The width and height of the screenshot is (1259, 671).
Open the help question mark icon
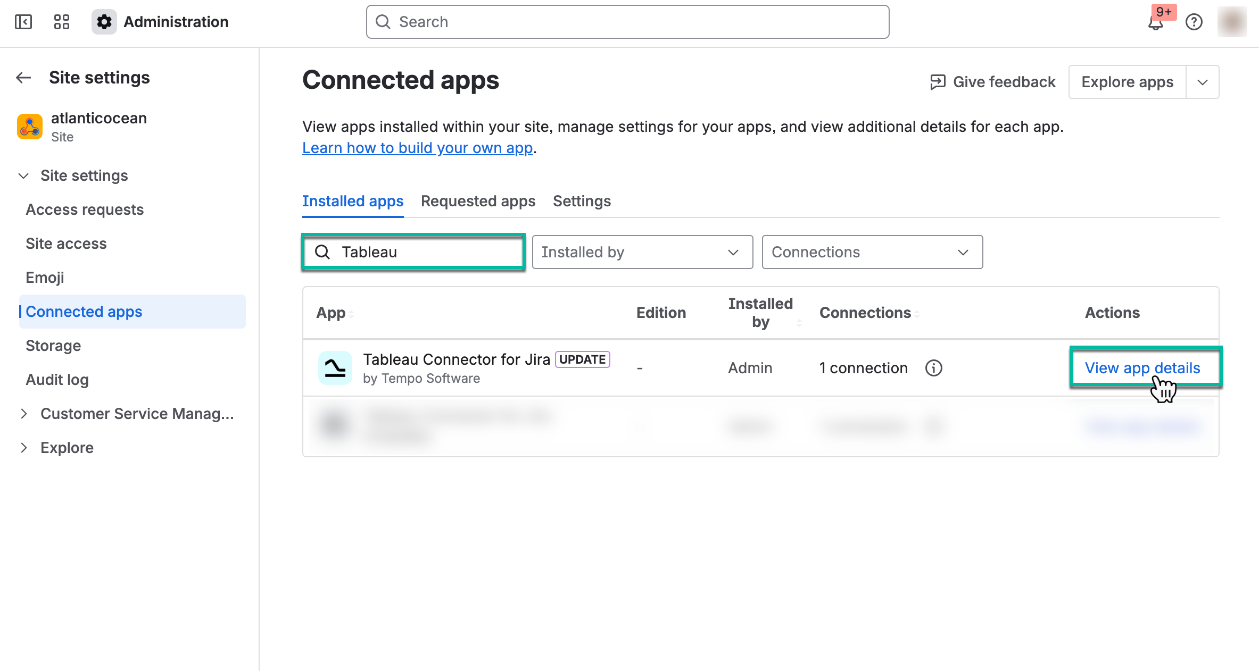[1194, 22]
